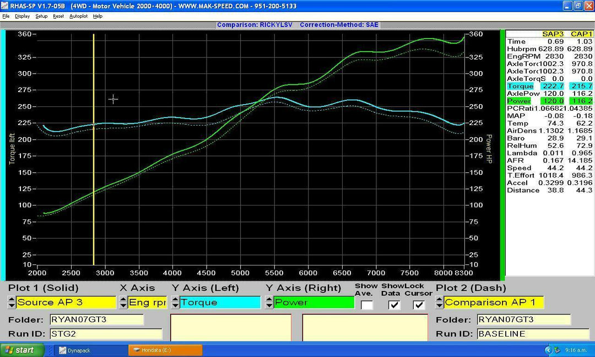Click the up arrow beside the Power selector
Viewport: 595px width, 357px height.
click(x=268, y=300)
